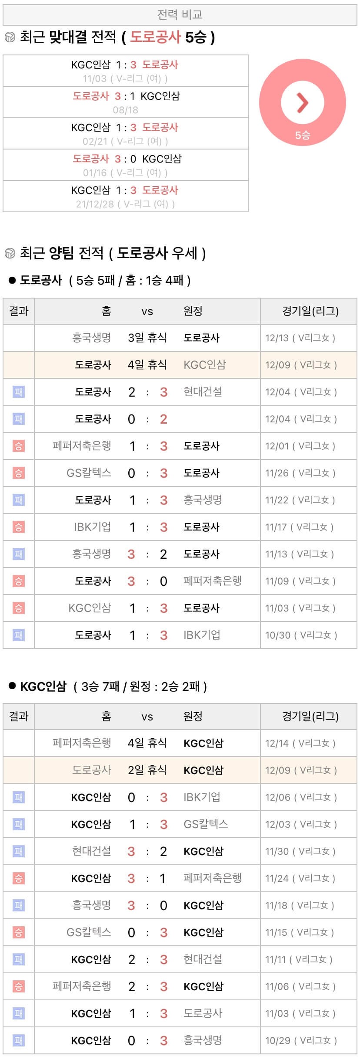Select the 11/03 head-to-head match row
This screenshot has height=1060, width=360.
pyautogui.click(x=125, y=71)
